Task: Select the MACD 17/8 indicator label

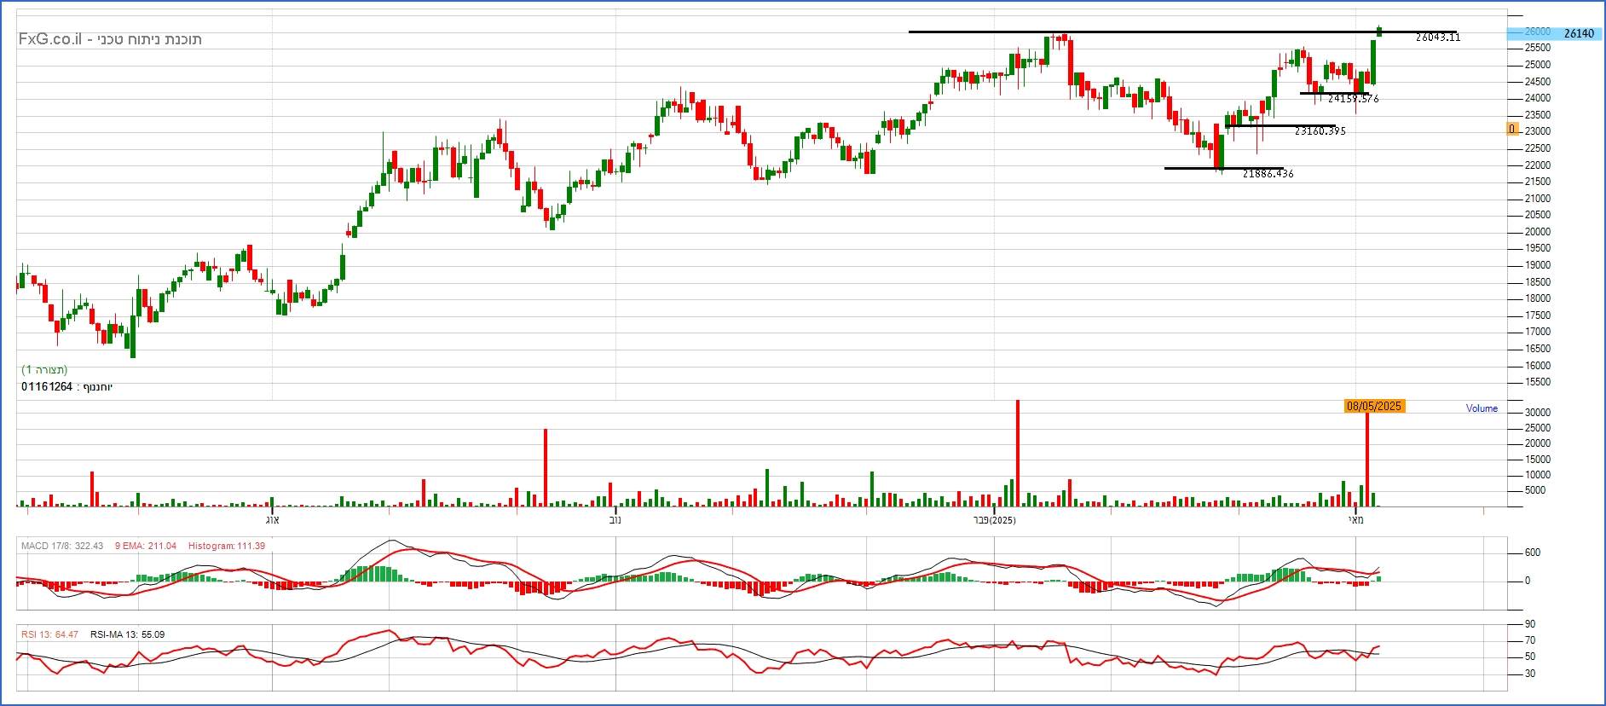Action: click(62, 546)
